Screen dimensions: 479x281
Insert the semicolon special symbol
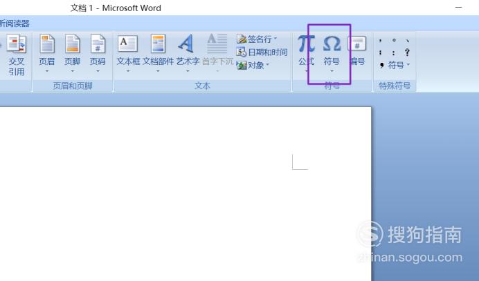[x=380, y=52]
